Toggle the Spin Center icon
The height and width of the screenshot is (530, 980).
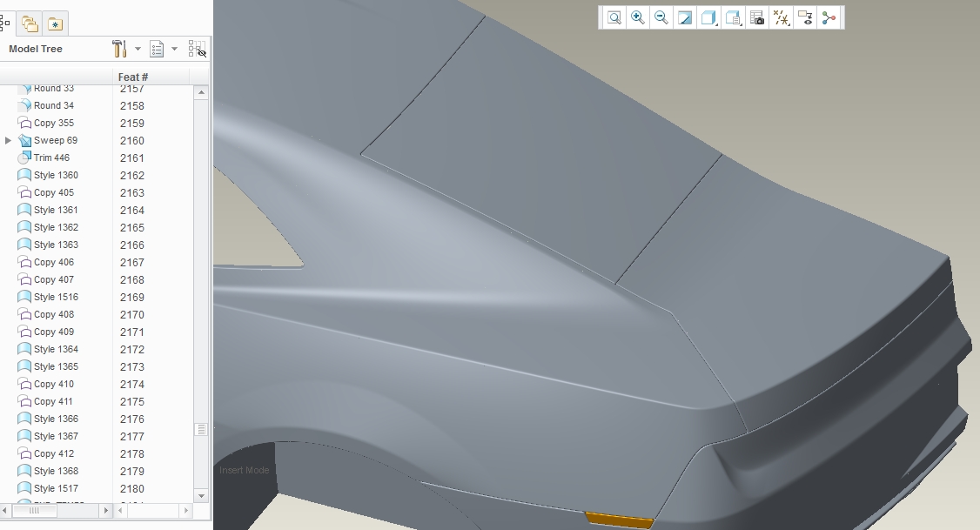(x=829, y=17)
